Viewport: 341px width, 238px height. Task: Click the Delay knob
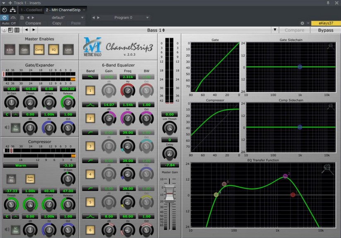pyautogui.click(x=170, y=154)
